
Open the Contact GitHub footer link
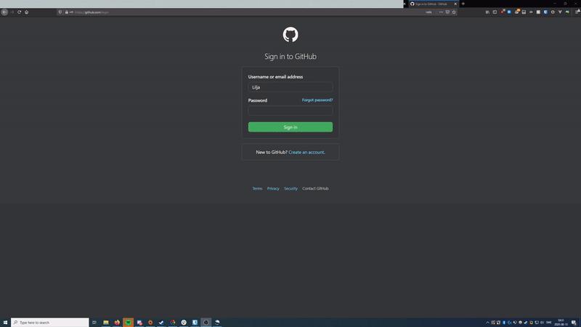click(315, 189)
